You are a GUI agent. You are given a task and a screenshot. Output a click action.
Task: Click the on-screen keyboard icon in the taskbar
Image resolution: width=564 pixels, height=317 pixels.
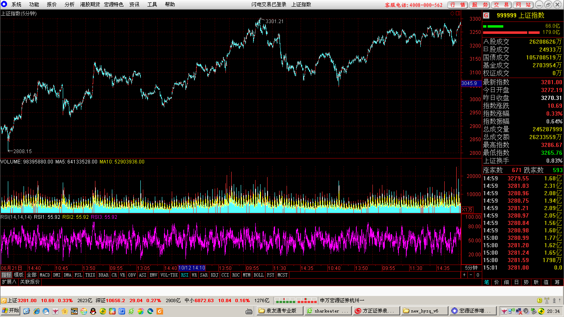(x=249, y=311)
